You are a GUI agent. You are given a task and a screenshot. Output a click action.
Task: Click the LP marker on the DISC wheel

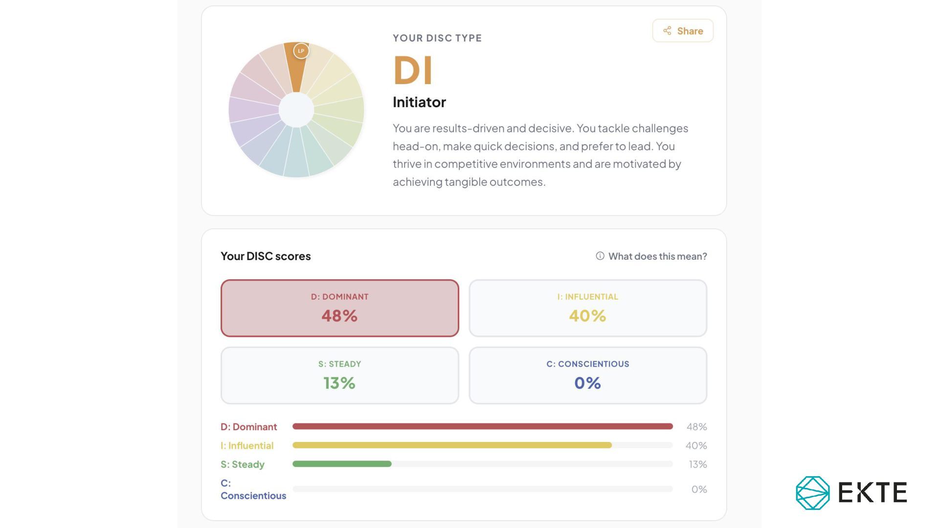tap(301, 51)
